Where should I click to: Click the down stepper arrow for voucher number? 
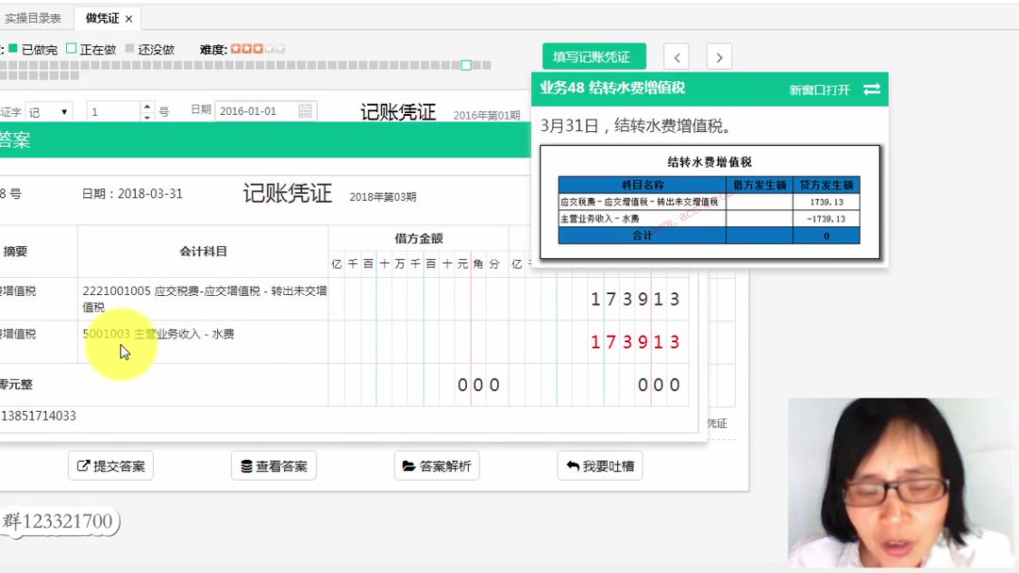(147, 116)
